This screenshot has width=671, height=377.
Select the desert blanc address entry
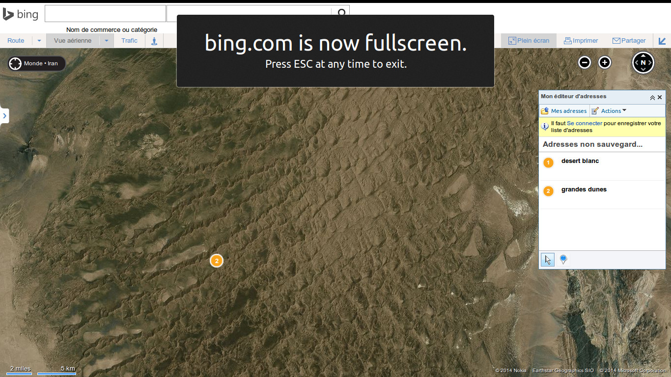pos(602,166)
